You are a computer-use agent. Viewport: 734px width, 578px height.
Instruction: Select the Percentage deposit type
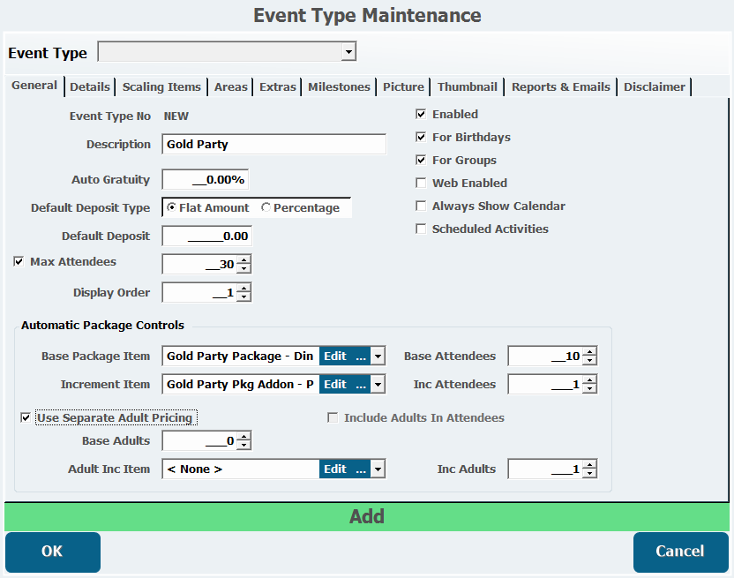[x=266, y=208]
